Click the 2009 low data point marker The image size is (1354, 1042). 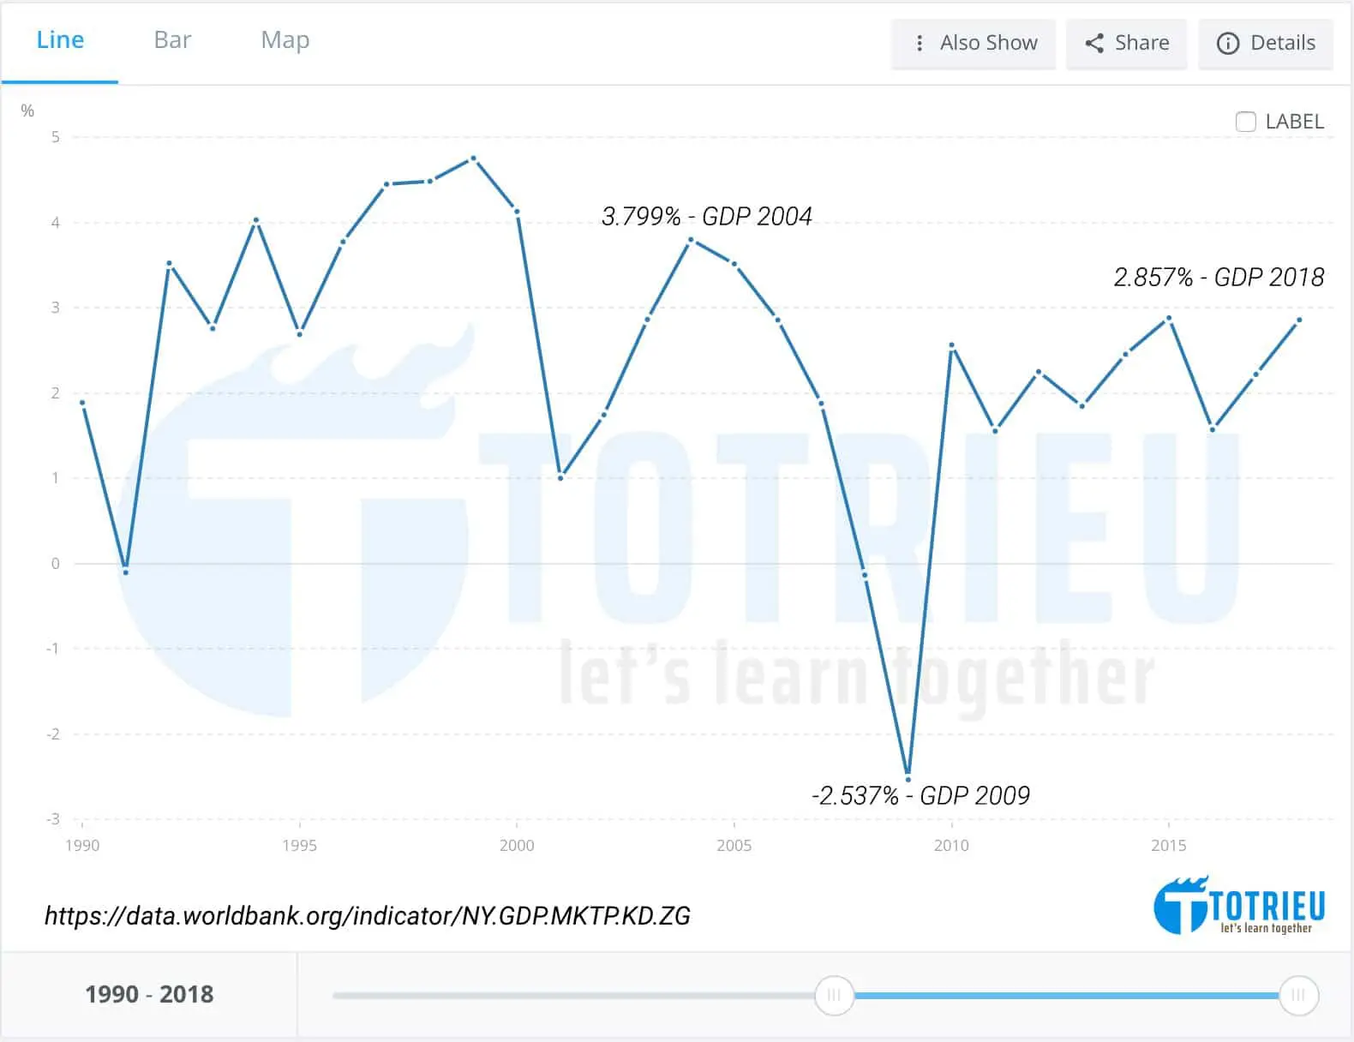click(x=908, y=780)
